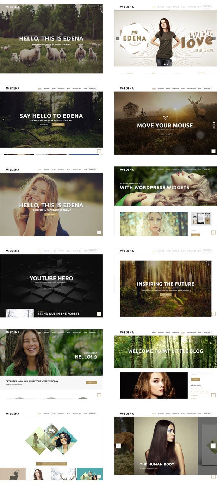Click slide dots below woman in Made With Love
The height and width of the screenshot is (488, 217).
(x=165, y=65)
